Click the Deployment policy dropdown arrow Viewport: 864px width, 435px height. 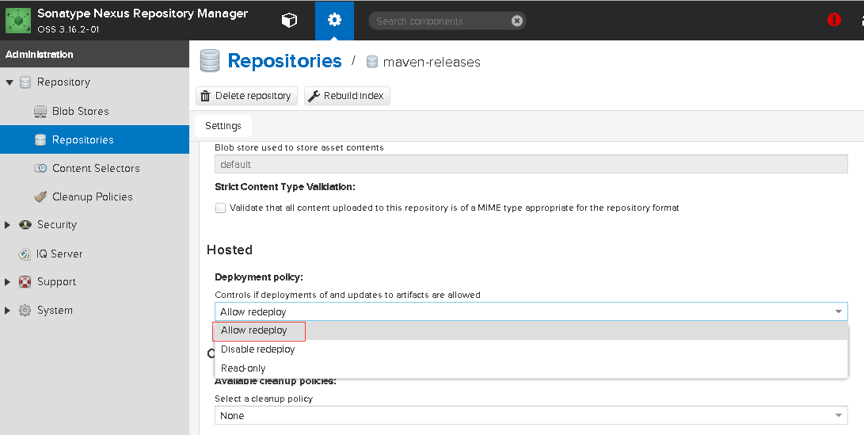point(839,311)
